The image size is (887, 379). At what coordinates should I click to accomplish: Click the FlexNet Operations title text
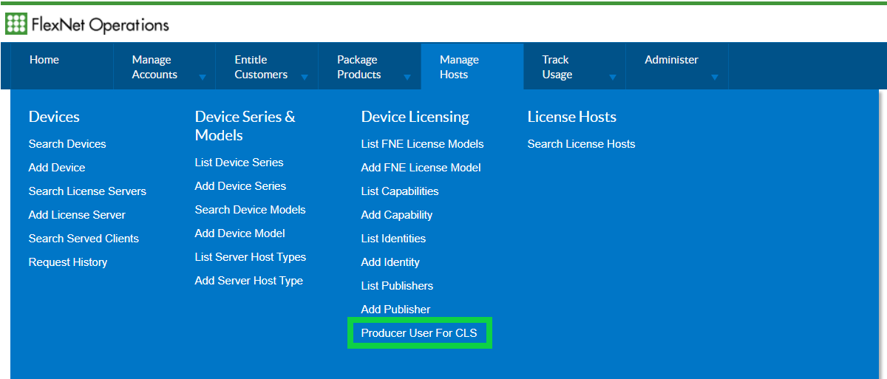click(101, 25)
